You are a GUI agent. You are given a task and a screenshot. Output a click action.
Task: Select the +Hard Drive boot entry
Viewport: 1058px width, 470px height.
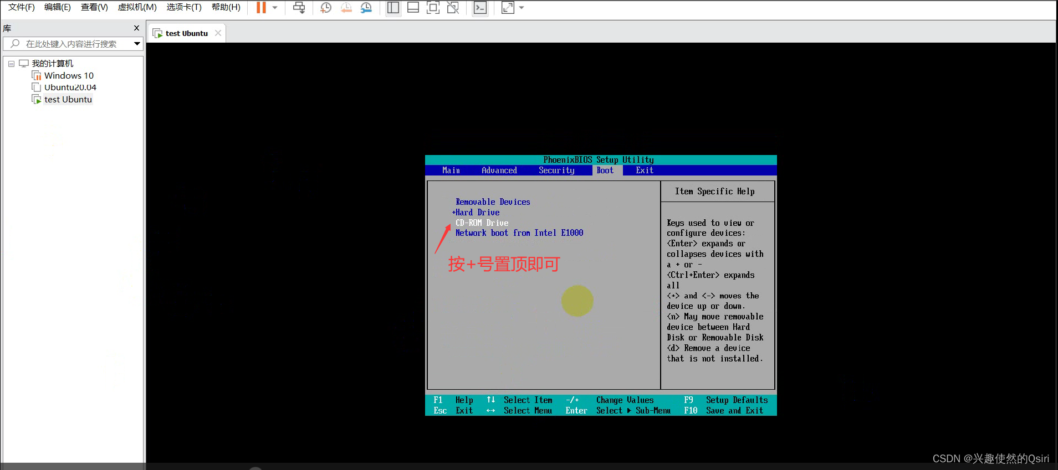(476, 213)
